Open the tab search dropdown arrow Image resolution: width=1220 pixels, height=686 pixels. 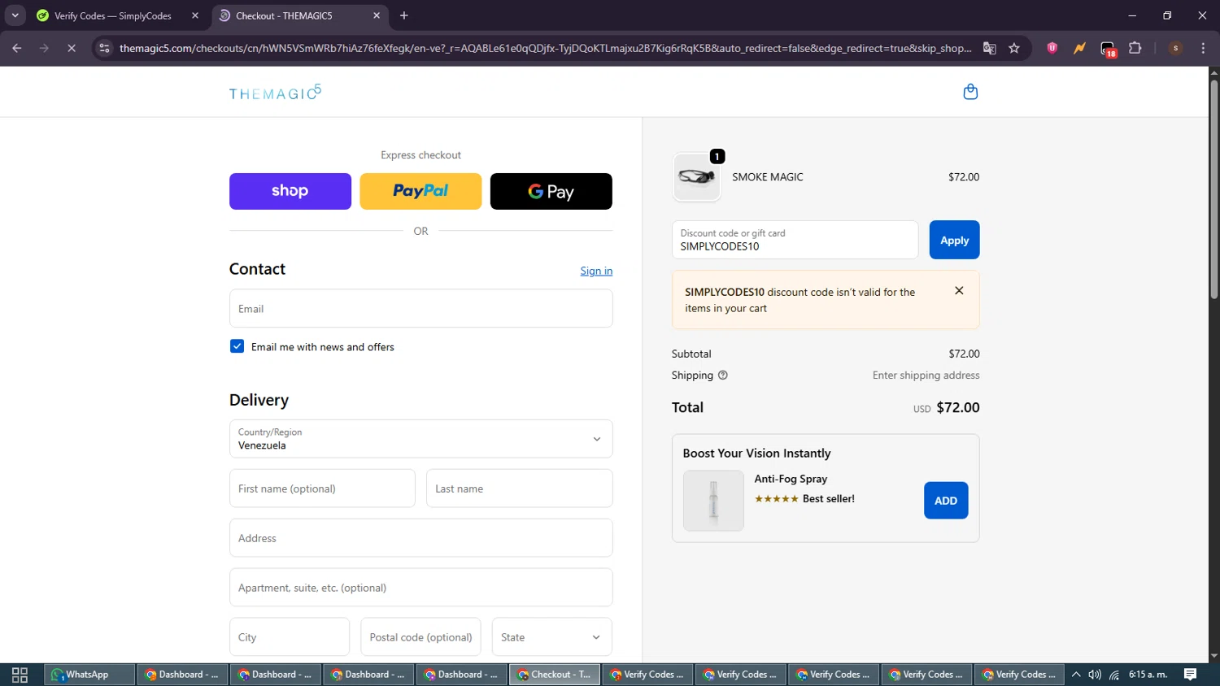click(x=15, y=15)
